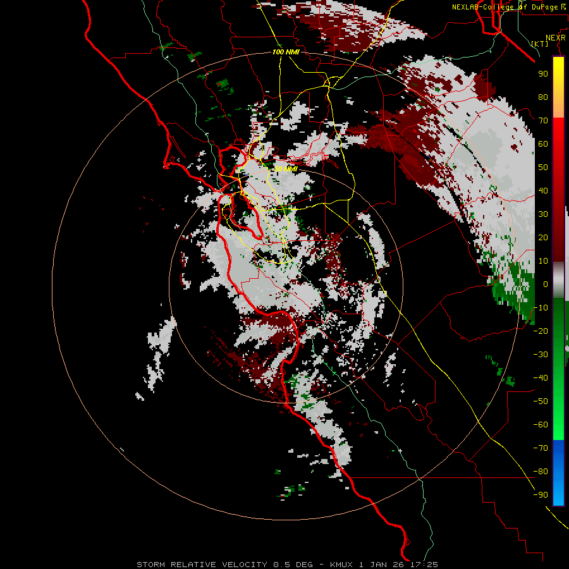The width and height of the screenshot is (569, 569).
Task: Click the KMUX station identifier in the footer
Action: pos(343,565)
